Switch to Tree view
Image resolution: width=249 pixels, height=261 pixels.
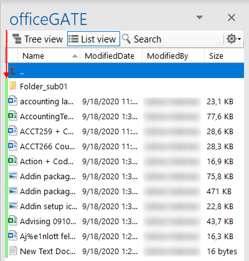(38, 39)
